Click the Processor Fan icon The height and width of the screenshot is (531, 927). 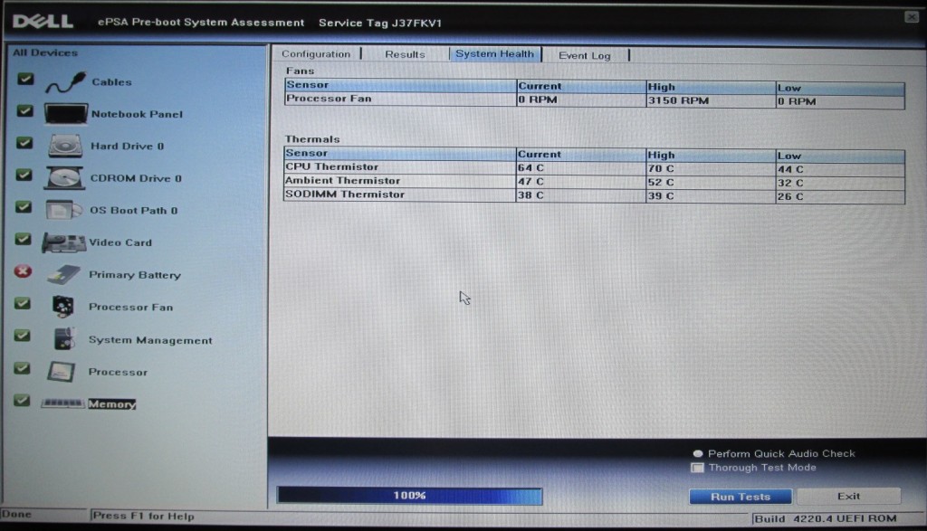63,307
